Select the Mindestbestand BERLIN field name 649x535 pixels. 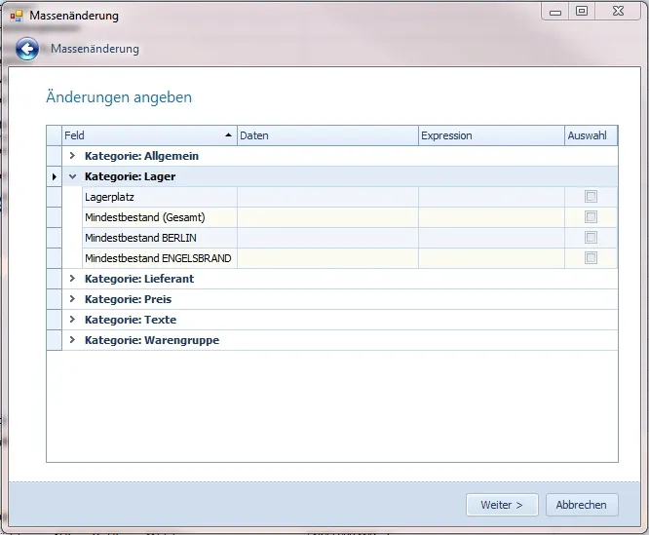coord(140,238)
